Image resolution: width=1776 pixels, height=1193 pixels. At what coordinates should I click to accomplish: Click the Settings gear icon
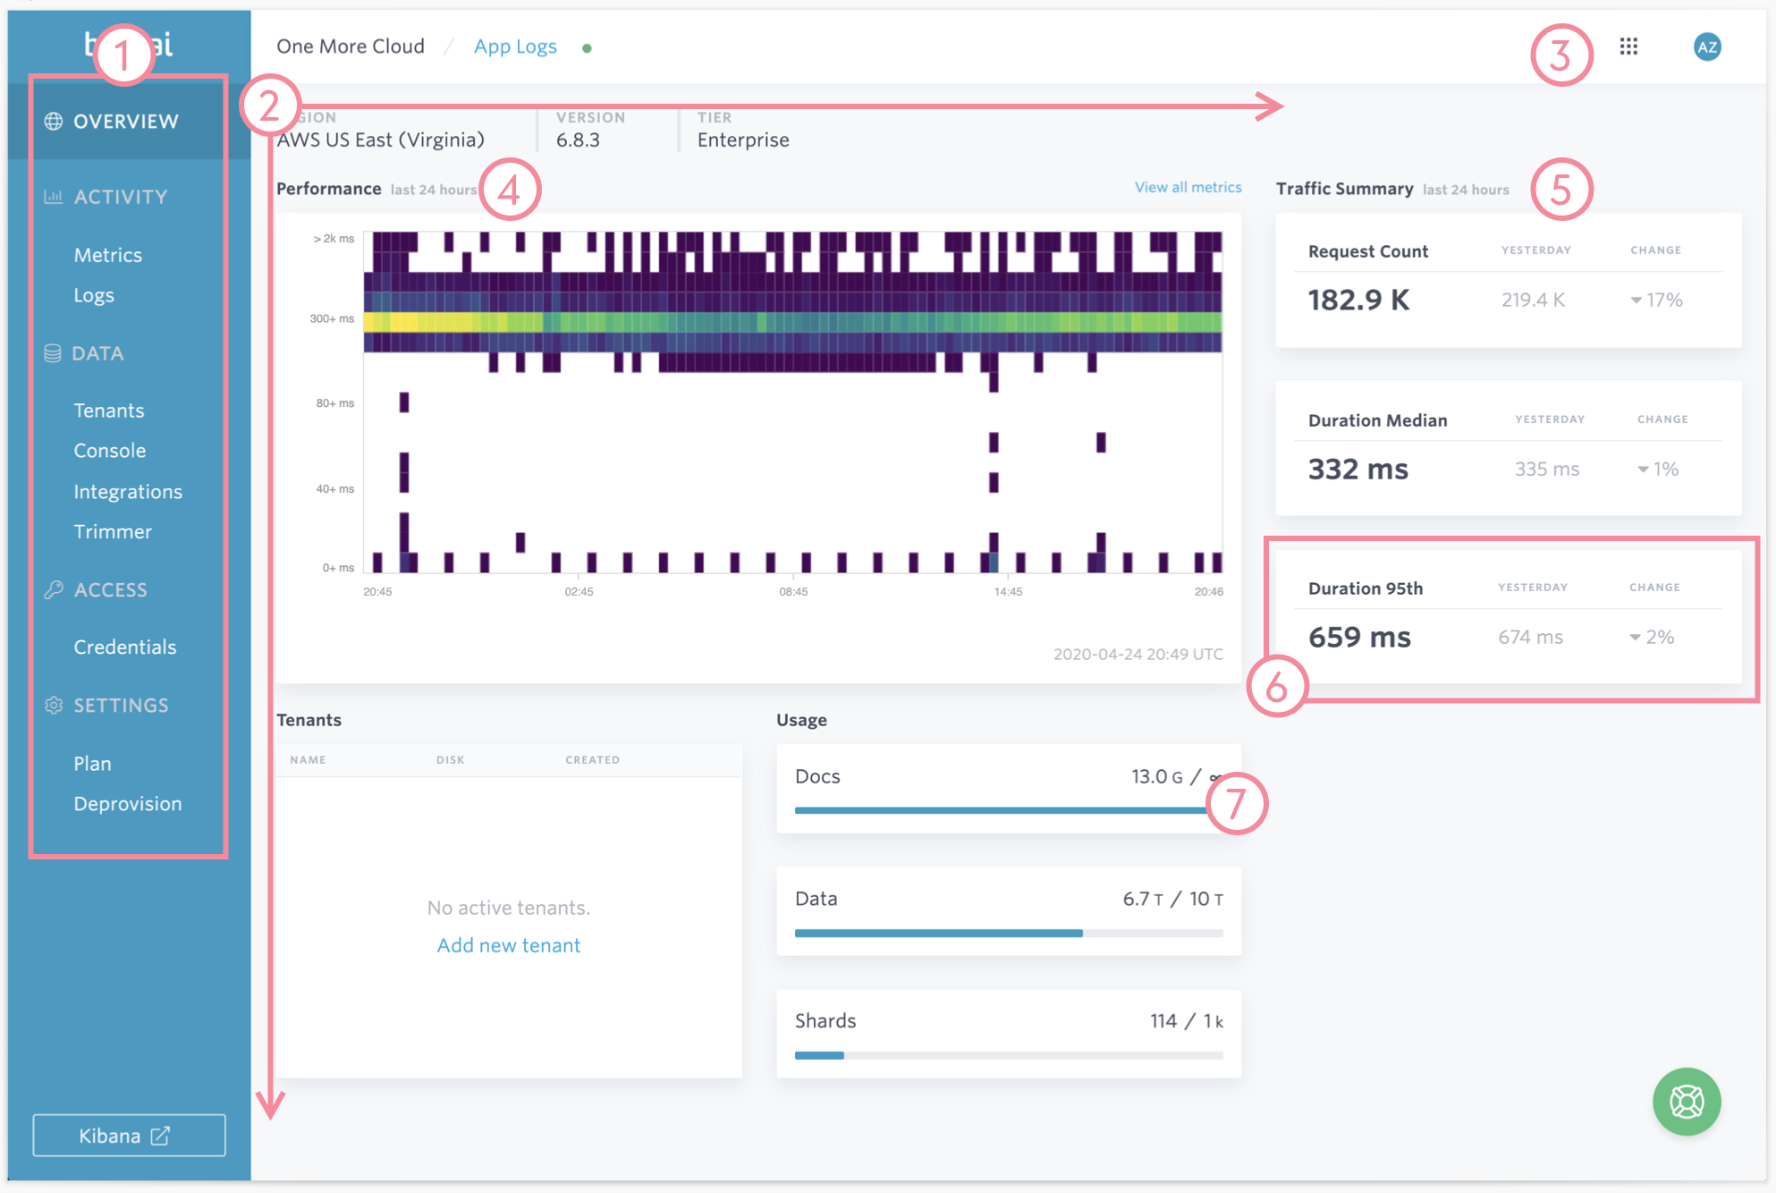54,706
